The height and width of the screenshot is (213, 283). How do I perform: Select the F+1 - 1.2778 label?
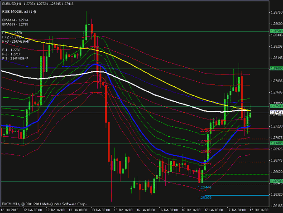click(12, 33)
